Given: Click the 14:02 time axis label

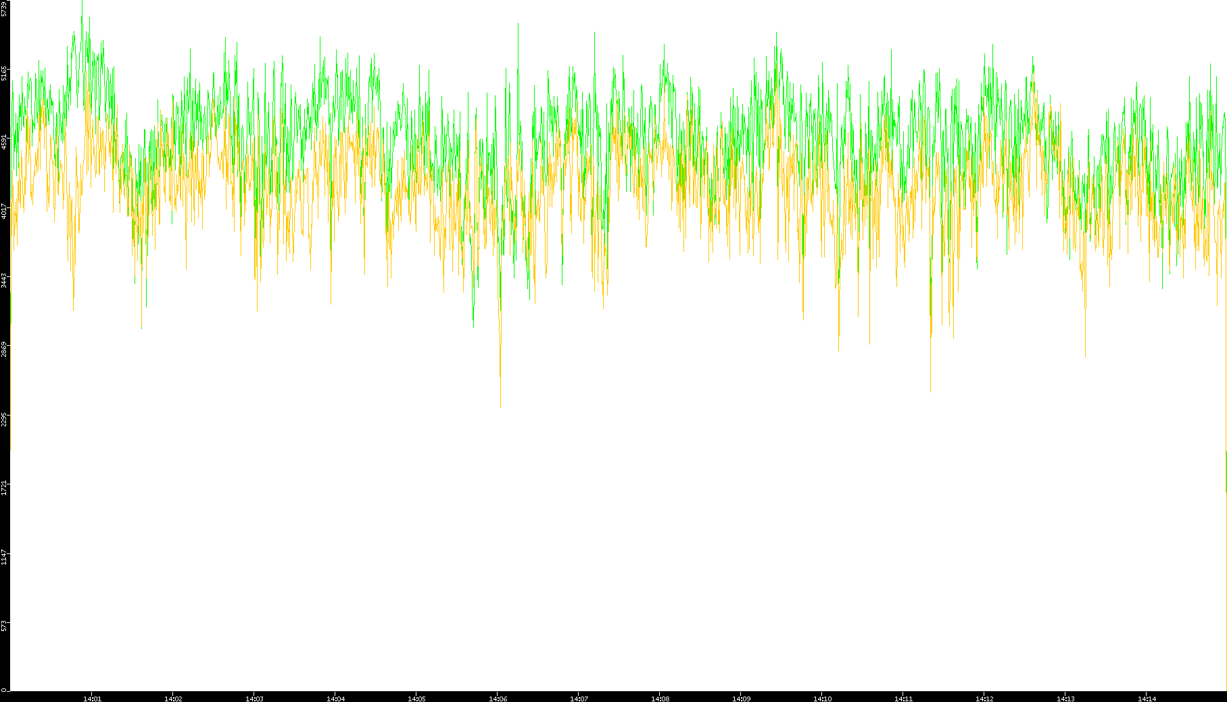Looking at the screenshot, I should (173, 699).
